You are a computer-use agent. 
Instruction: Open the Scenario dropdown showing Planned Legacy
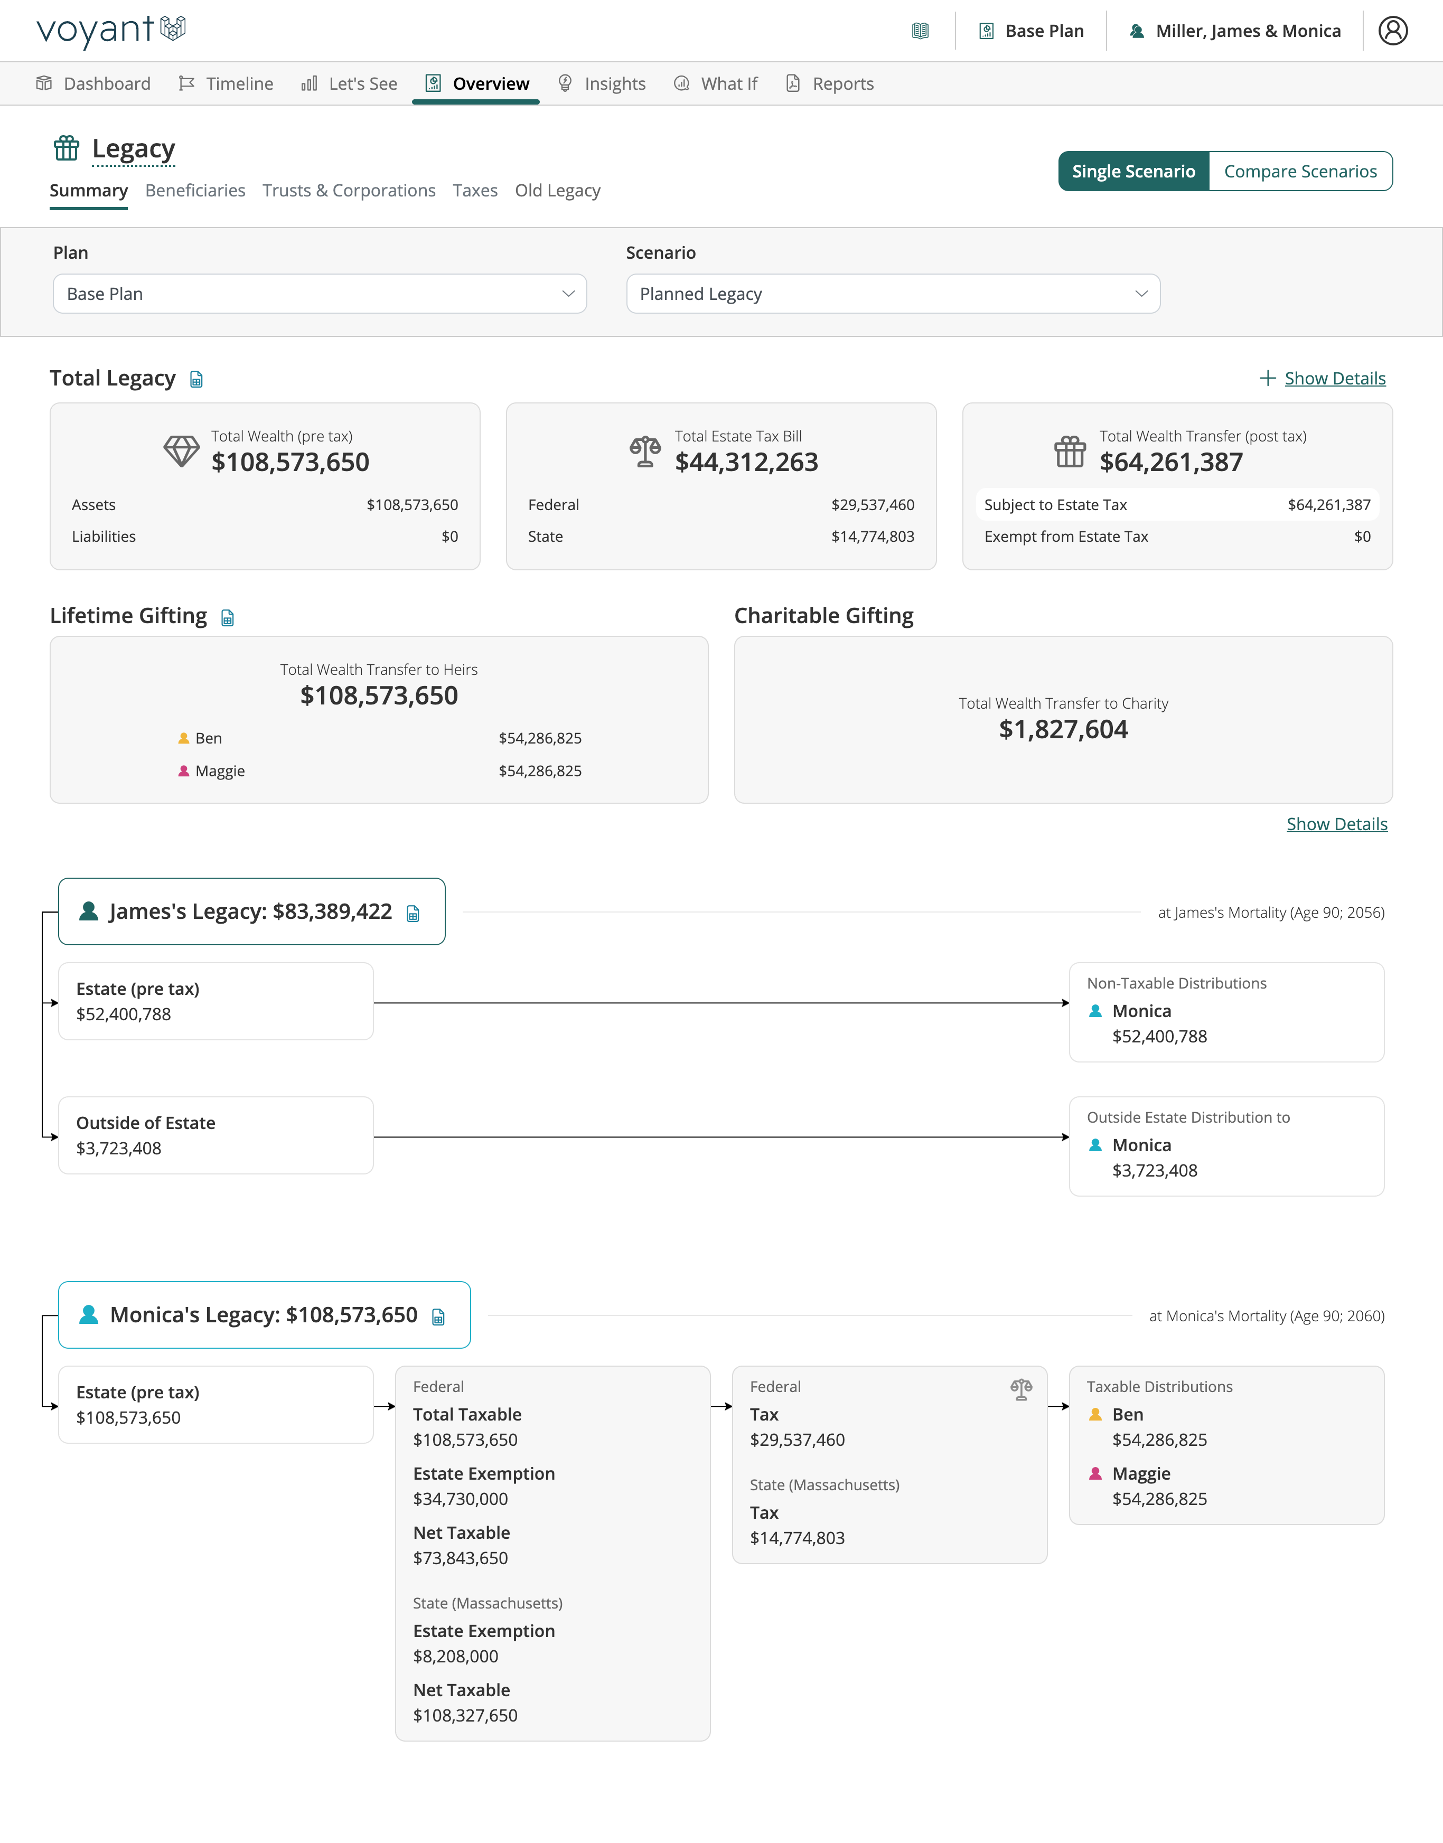pyautogui.click(x=892, y=294)
